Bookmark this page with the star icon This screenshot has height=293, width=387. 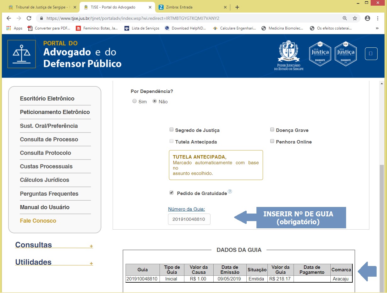[x=355, y=18]
